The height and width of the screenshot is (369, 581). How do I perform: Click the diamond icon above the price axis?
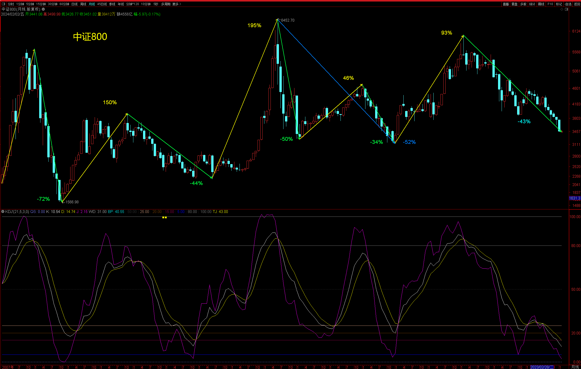pyautogui.click(x=562, y=9)
